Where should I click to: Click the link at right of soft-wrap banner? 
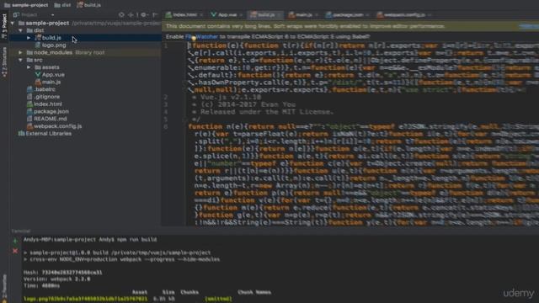click(x=529, y=26)
